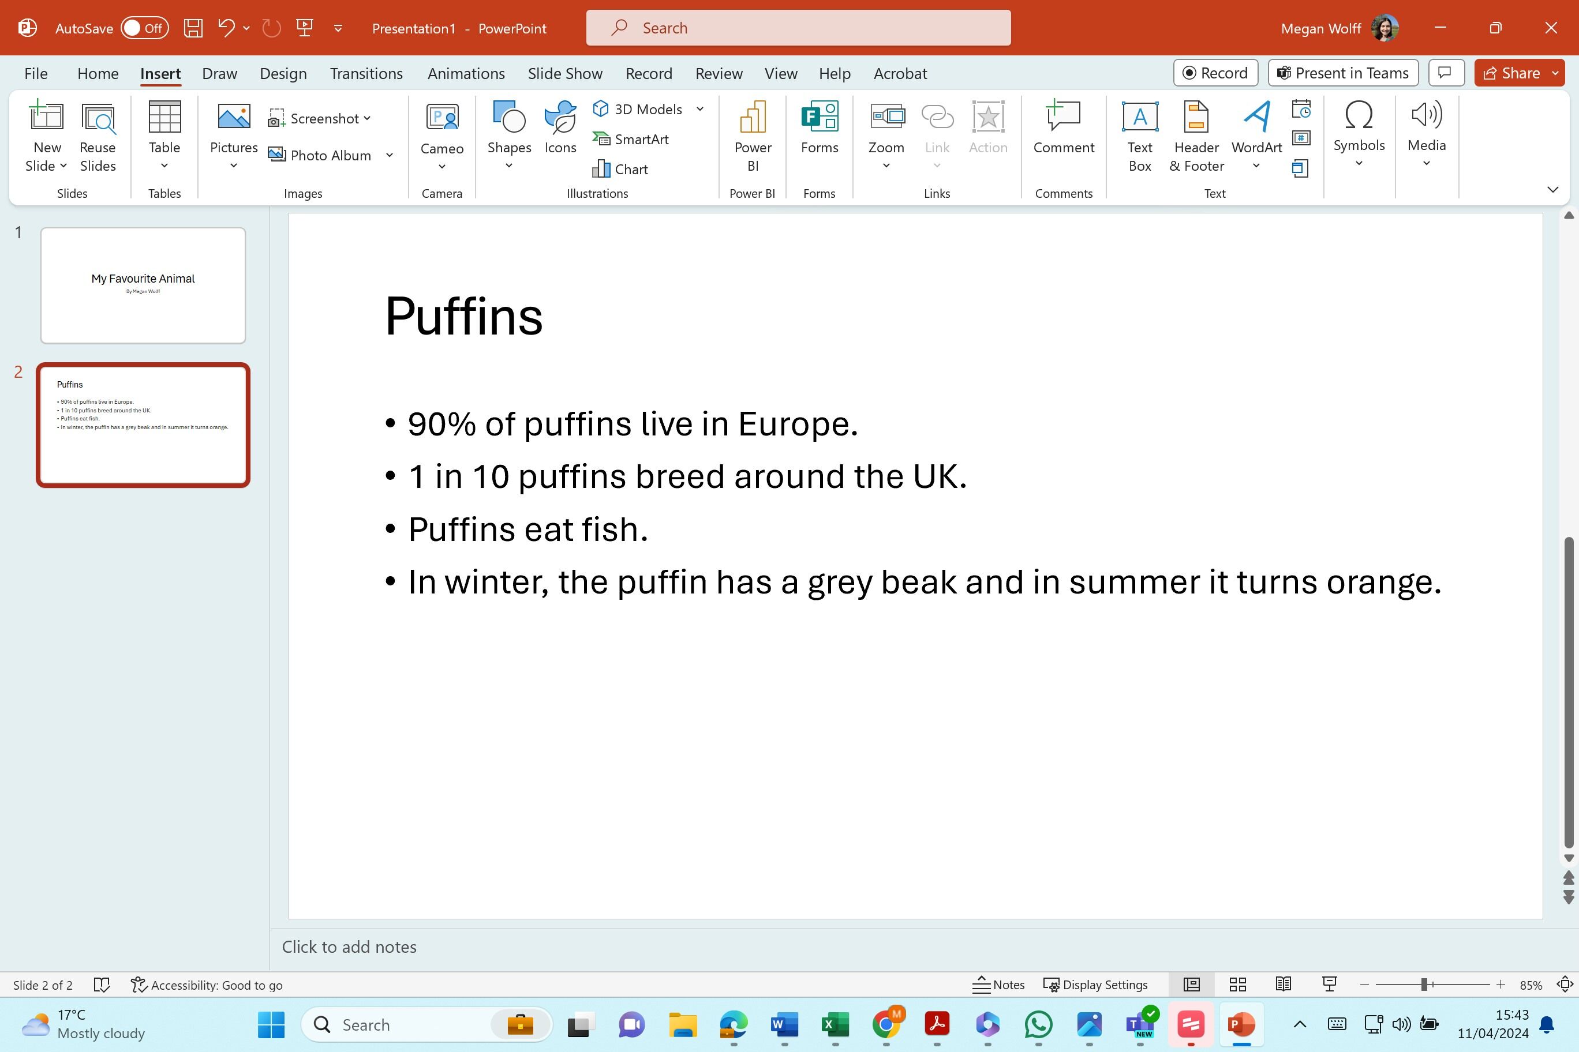Select slide 1 thumbnail My Favourite Animal

click(x=143, y=285)
